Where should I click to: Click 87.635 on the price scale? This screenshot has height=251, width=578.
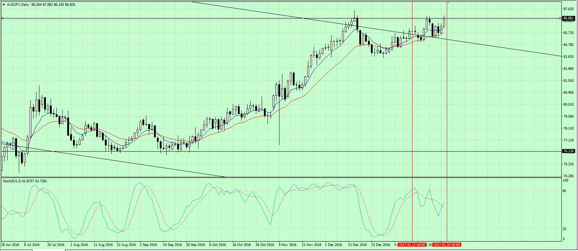(x=569, y=9)
